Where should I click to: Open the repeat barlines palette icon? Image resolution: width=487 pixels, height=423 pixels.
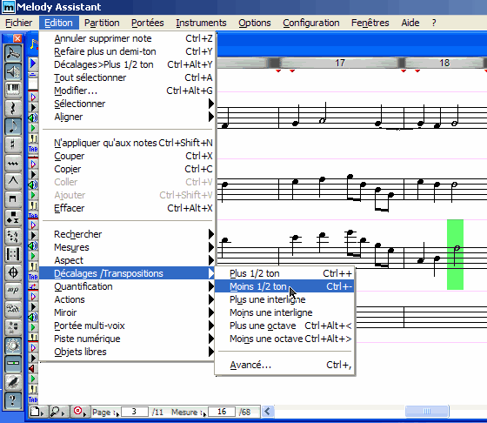[13, 253]
